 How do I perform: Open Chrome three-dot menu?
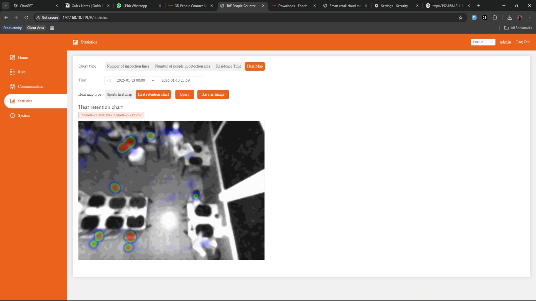[x=530, y=17]
